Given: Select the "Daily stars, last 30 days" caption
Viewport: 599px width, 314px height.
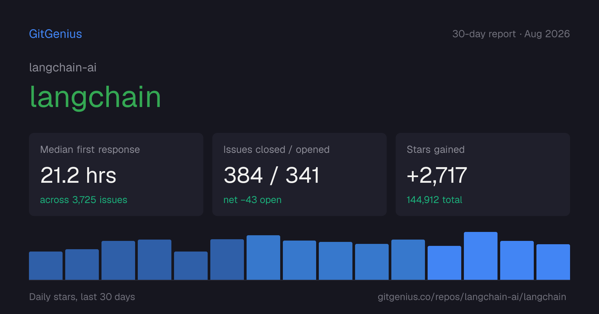Looking at the screenshot, I should pos(82,297).
